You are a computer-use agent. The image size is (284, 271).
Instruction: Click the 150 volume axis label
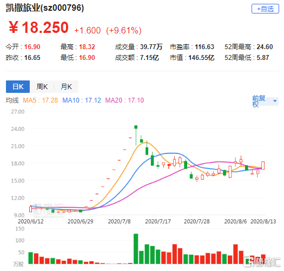(20, 229)
